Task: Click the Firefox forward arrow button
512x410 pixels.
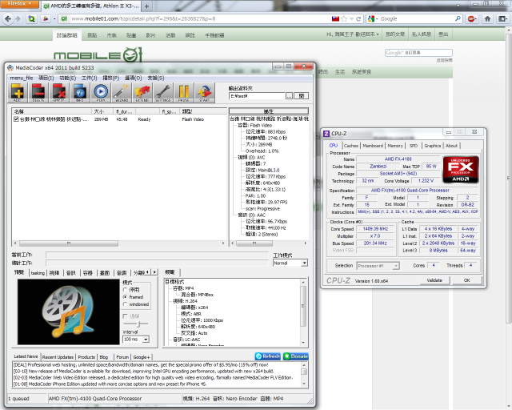Action: pyautogui.click(x=18, y=18)
